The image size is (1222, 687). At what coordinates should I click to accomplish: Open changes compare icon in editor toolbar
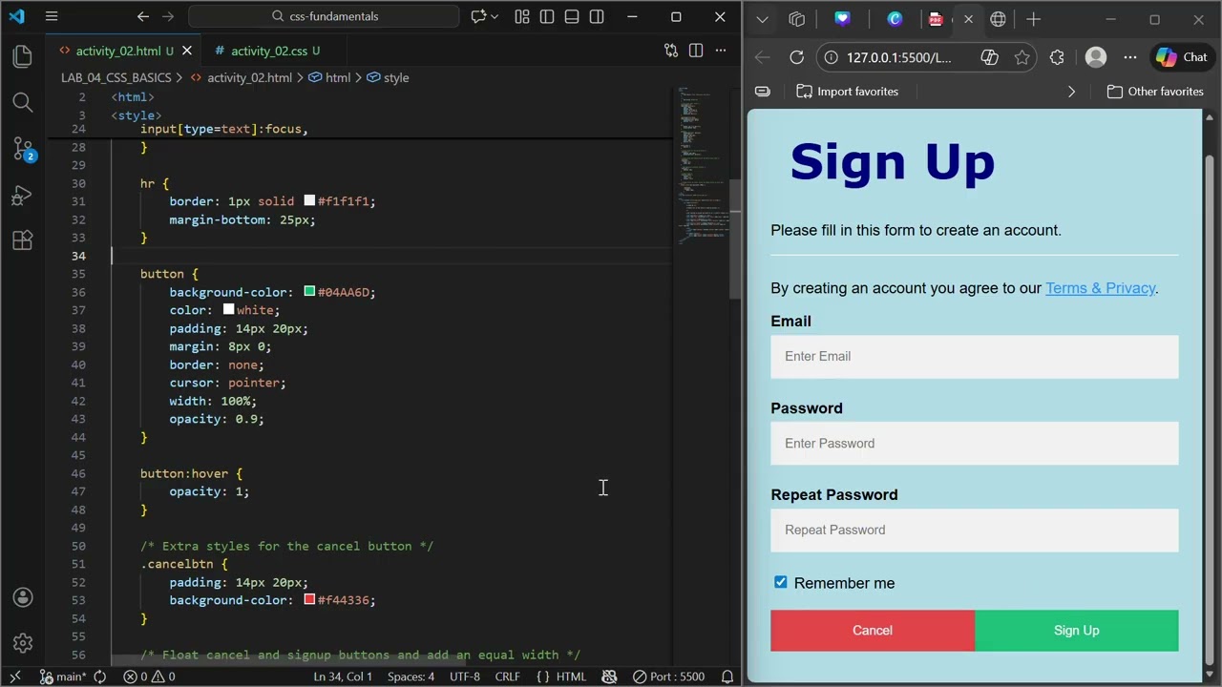[671, 51]
